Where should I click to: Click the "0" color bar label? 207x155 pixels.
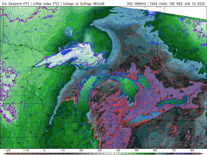[x=44, y=150]
